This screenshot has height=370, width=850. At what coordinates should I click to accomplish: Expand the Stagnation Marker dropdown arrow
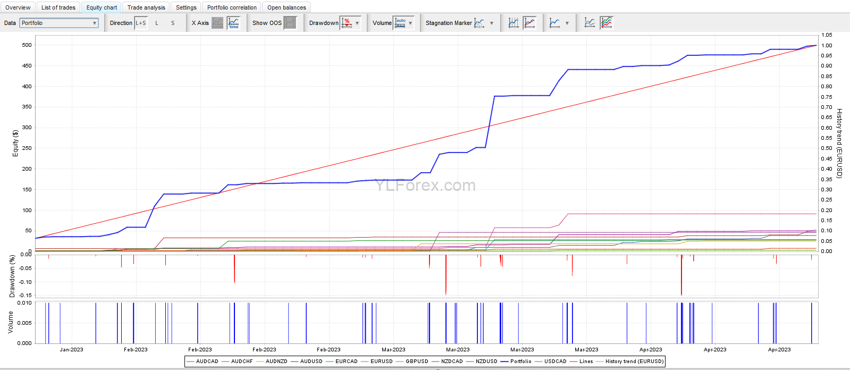pyautogui.click(x=492, y=23)
